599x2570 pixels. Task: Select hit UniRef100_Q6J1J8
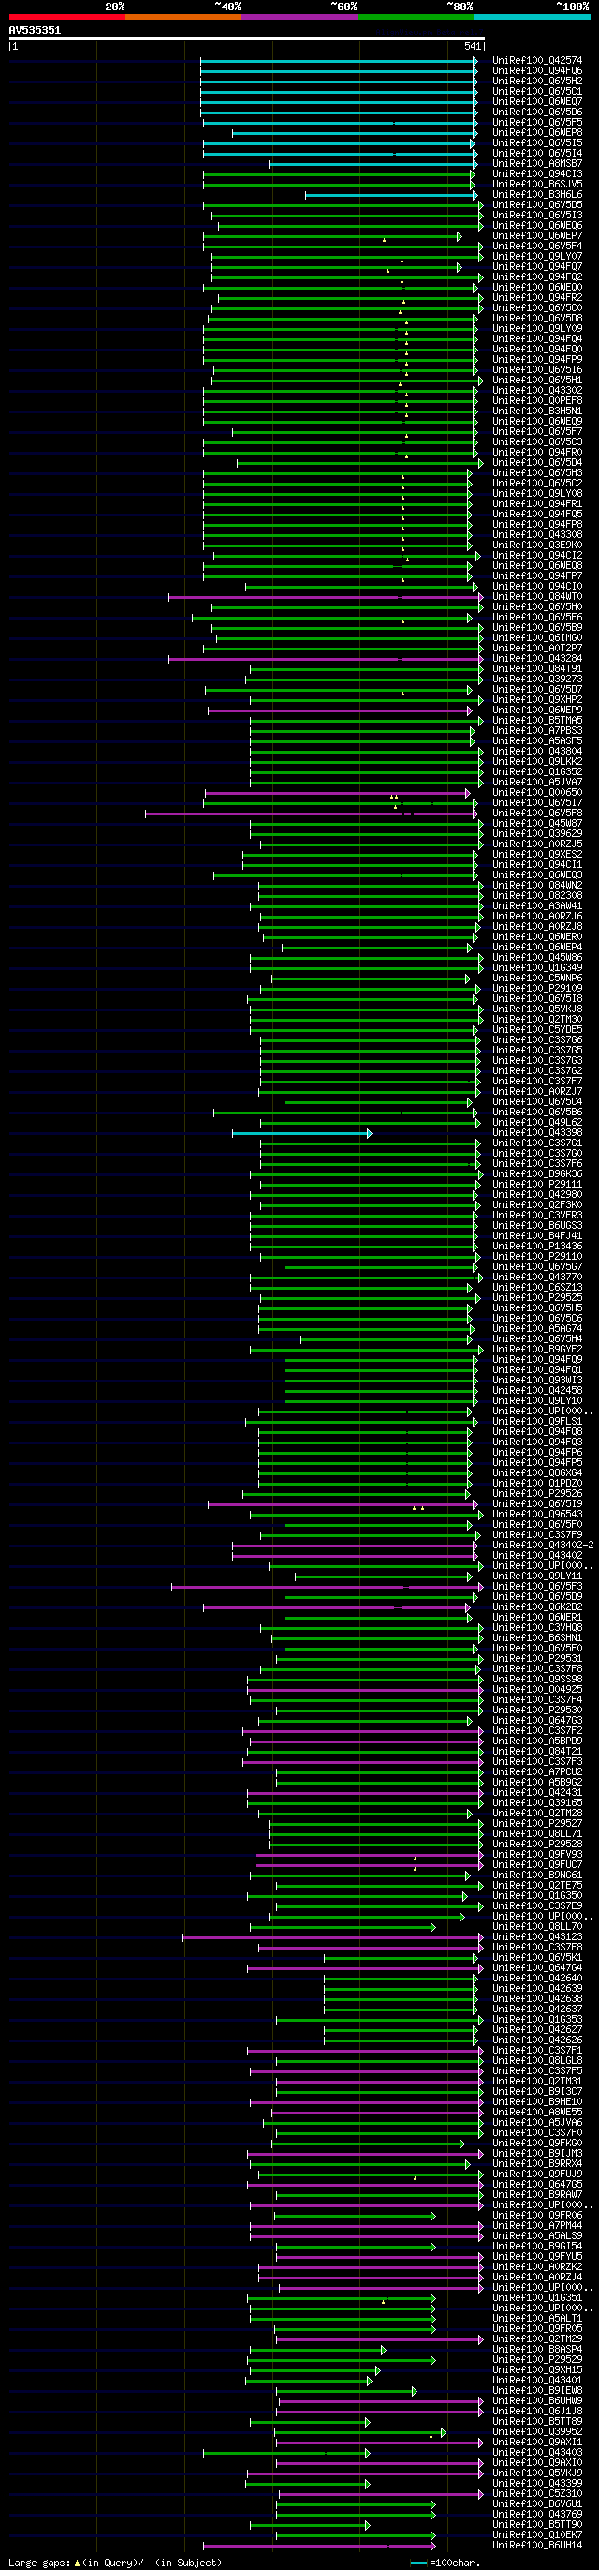coord(537,2412)
